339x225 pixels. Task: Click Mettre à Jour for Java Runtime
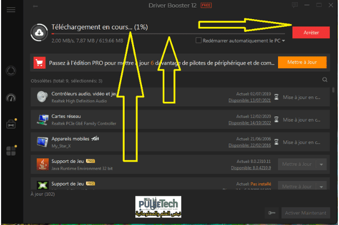point(297,164)
